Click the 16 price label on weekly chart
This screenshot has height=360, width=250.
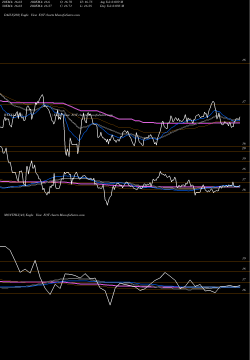pos(244,189)
